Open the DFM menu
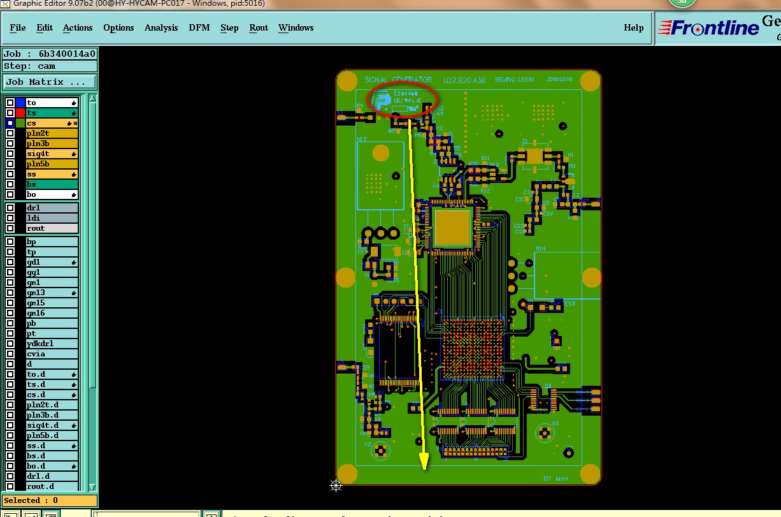 click(x=199, y=27)
